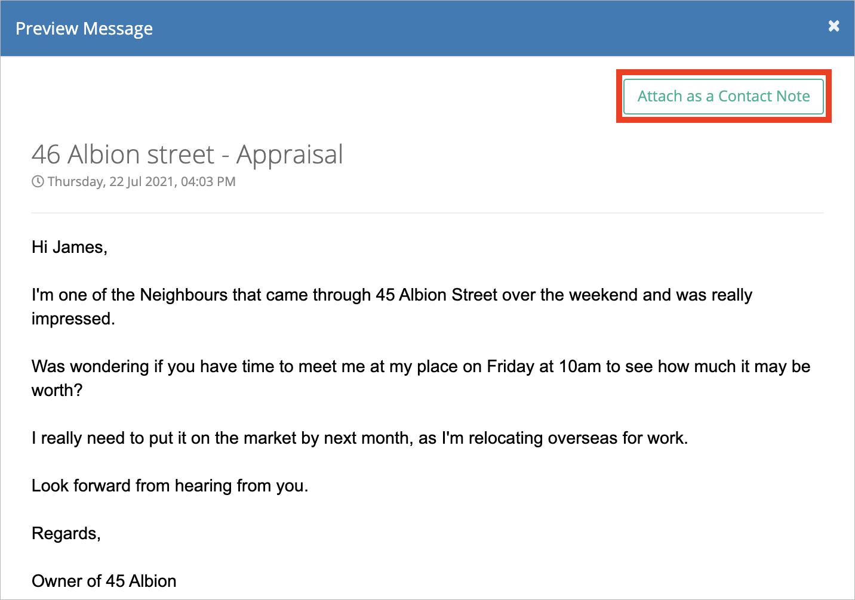
Task: Click the Hi James greeting line
Action: tap(69, 247)
